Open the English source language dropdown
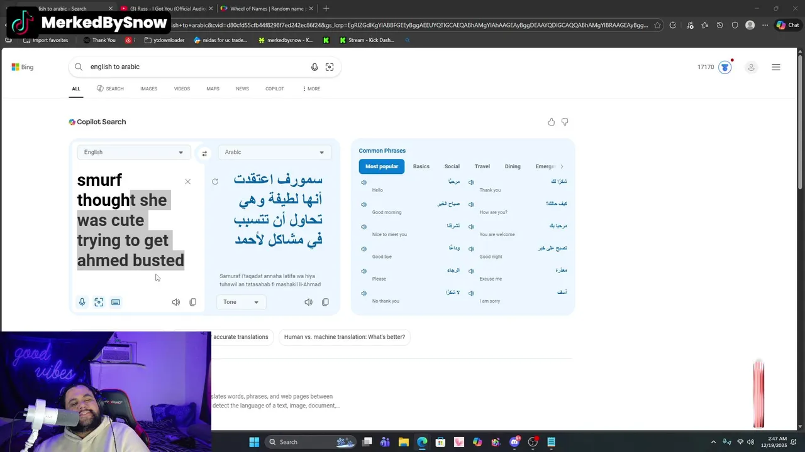 tap(133, 152)
